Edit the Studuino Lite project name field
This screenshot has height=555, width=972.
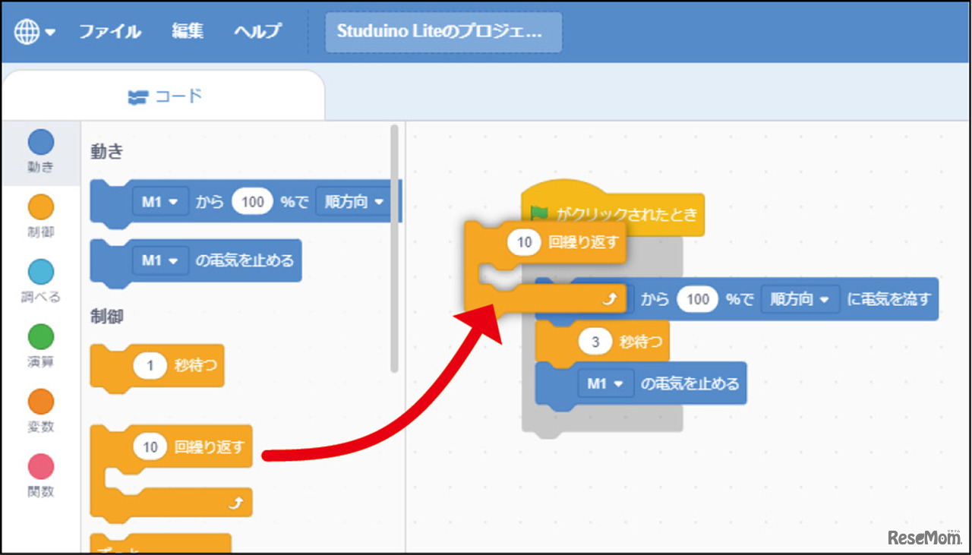click(x=443, y=32)
